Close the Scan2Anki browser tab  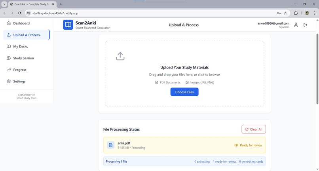[53, 4]
